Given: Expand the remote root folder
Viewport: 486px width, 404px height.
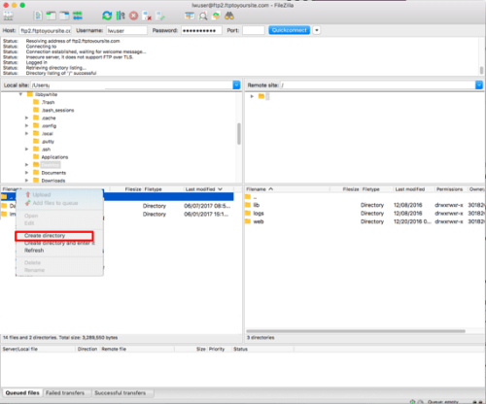Looking at the screenshot, I should point(252,96).
